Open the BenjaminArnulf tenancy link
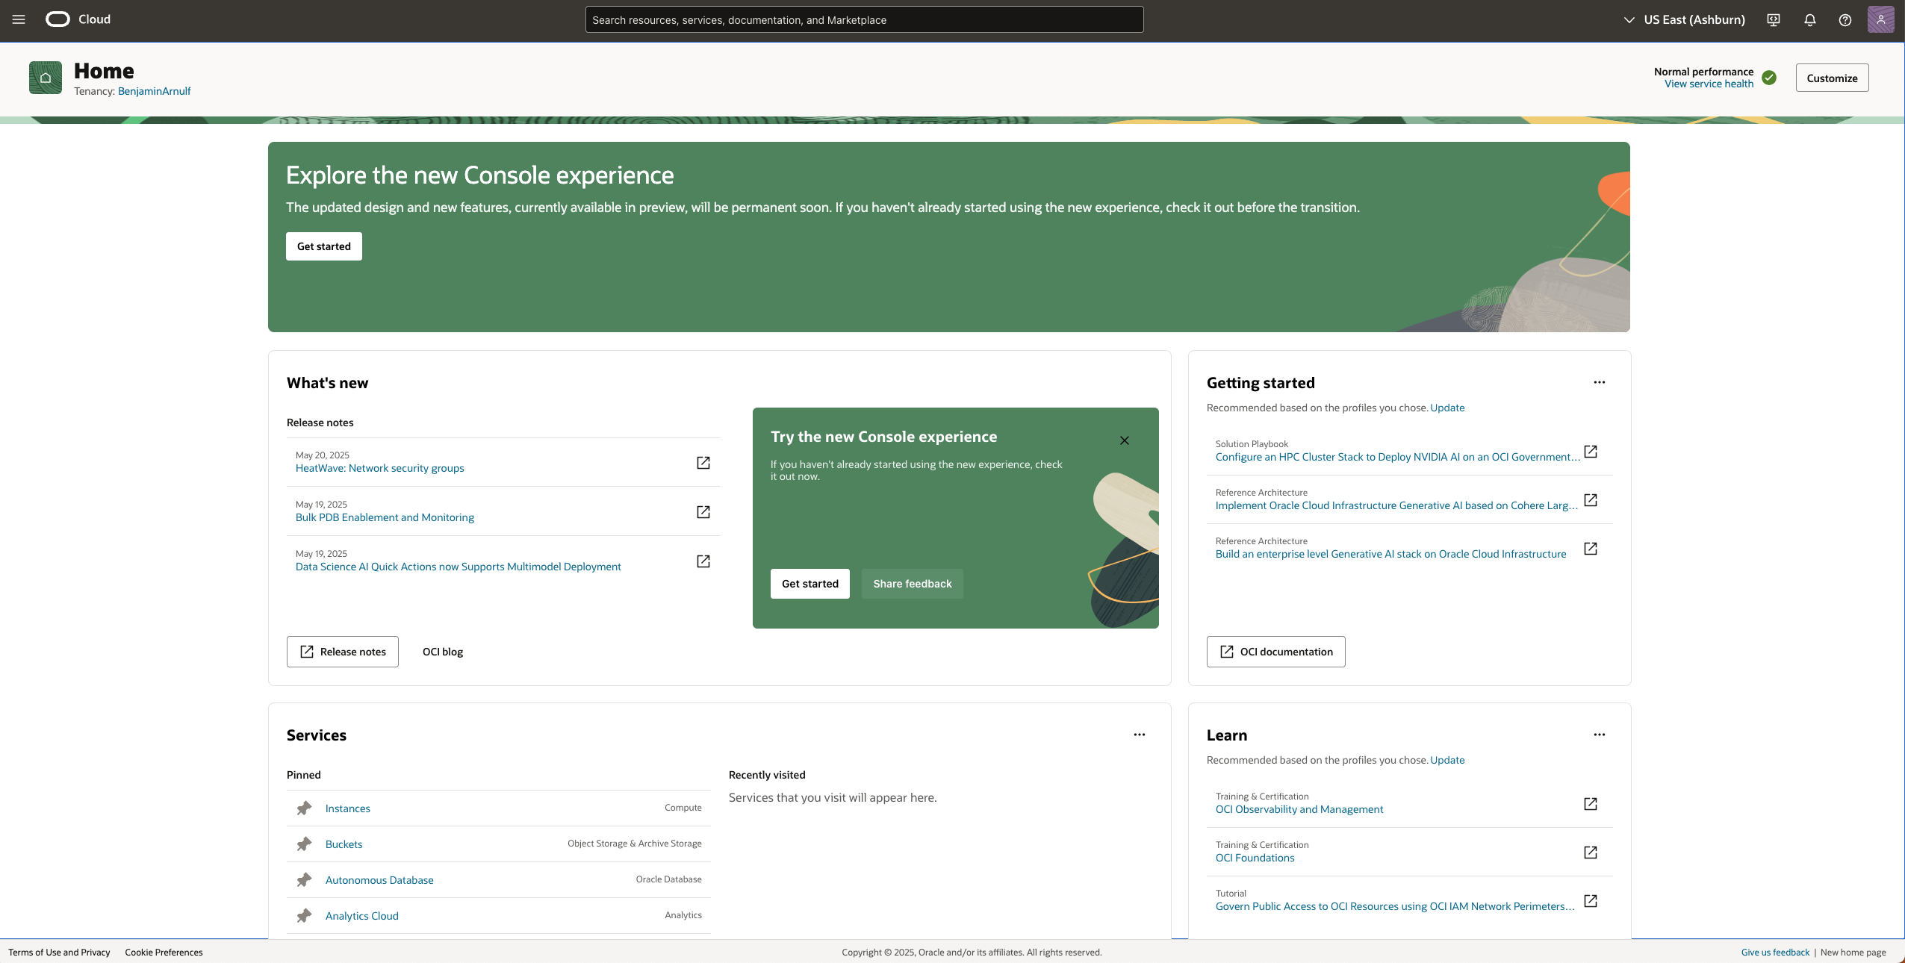 [x=155, y=91]
